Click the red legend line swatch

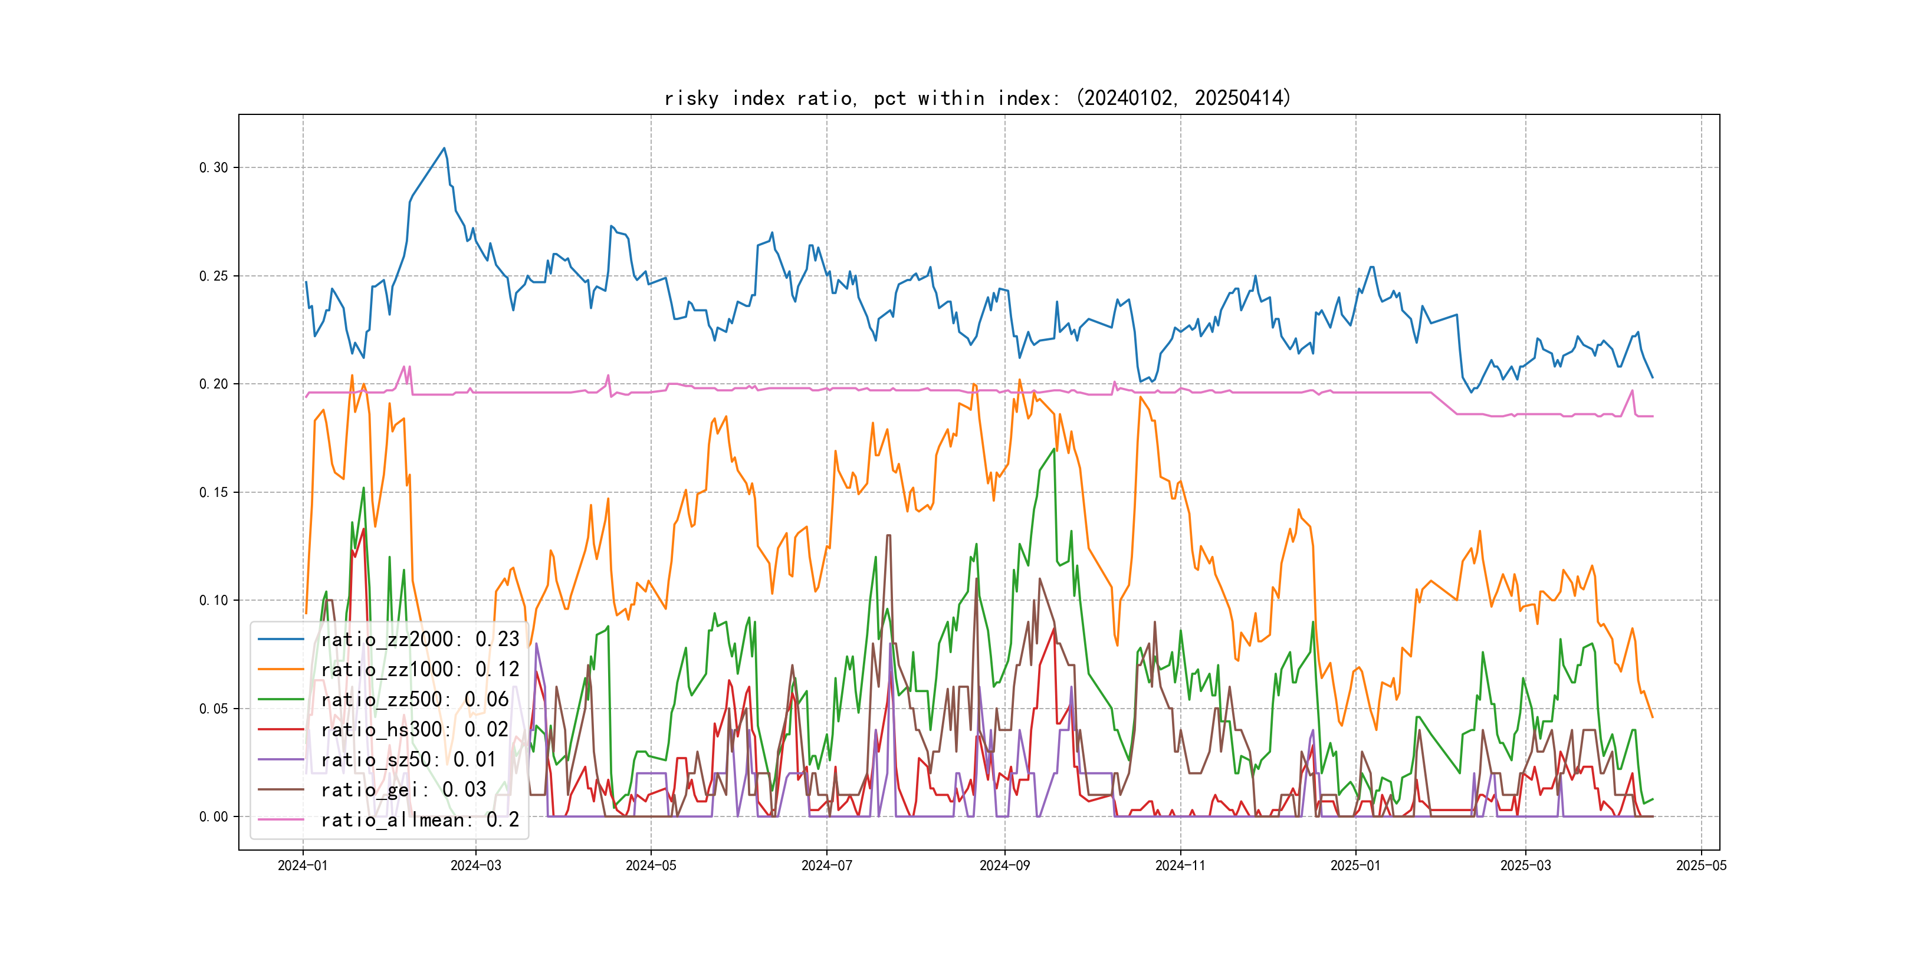click(281, 730)
